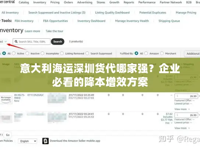200x150 pixels.
Task: Open the Stores menu
Action: pos(101,2)
